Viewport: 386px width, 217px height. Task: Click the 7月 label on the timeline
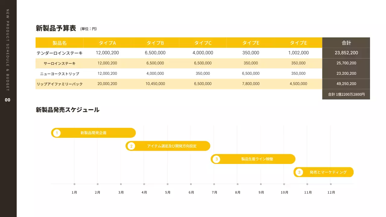(x=214, y=192)
